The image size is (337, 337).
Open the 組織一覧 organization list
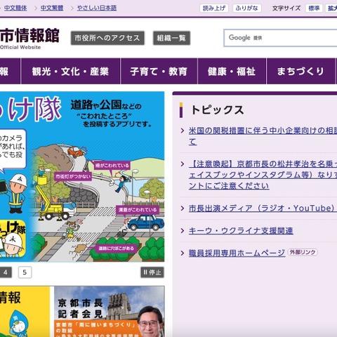pyautogui.click(x=171, y=38)
